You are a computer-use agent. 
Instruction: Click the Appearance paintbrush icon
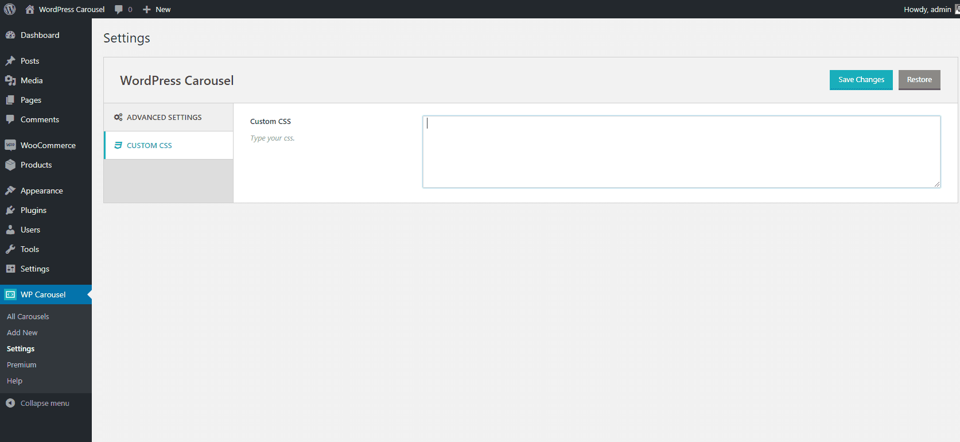(10, 191)
